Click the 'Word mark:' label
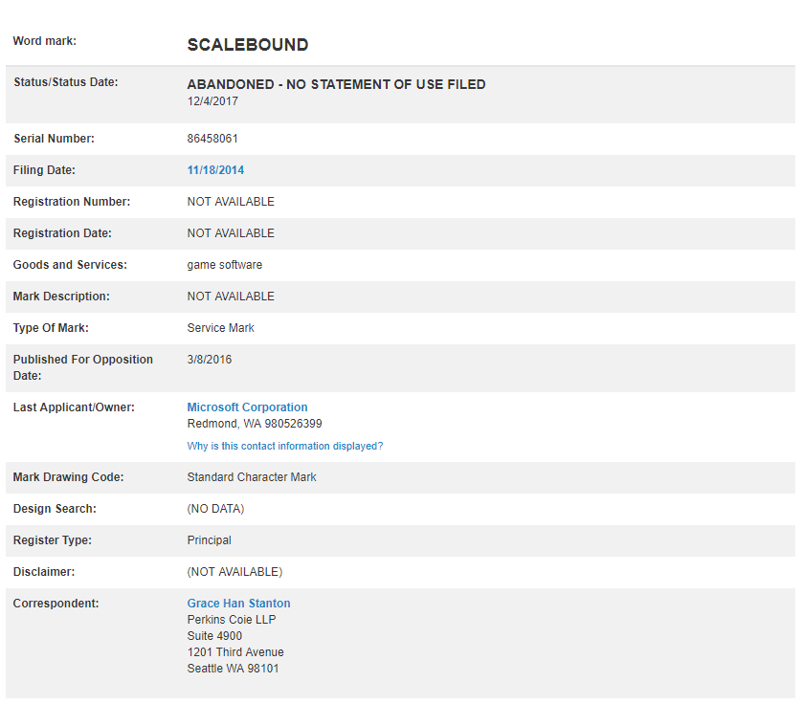 [45, 41]
